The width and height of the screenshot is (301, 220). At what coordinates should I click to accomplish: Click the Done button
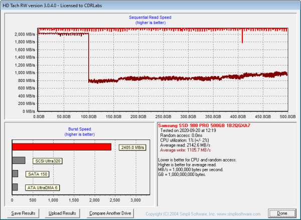pyautogui.click(x=282, y=213)
